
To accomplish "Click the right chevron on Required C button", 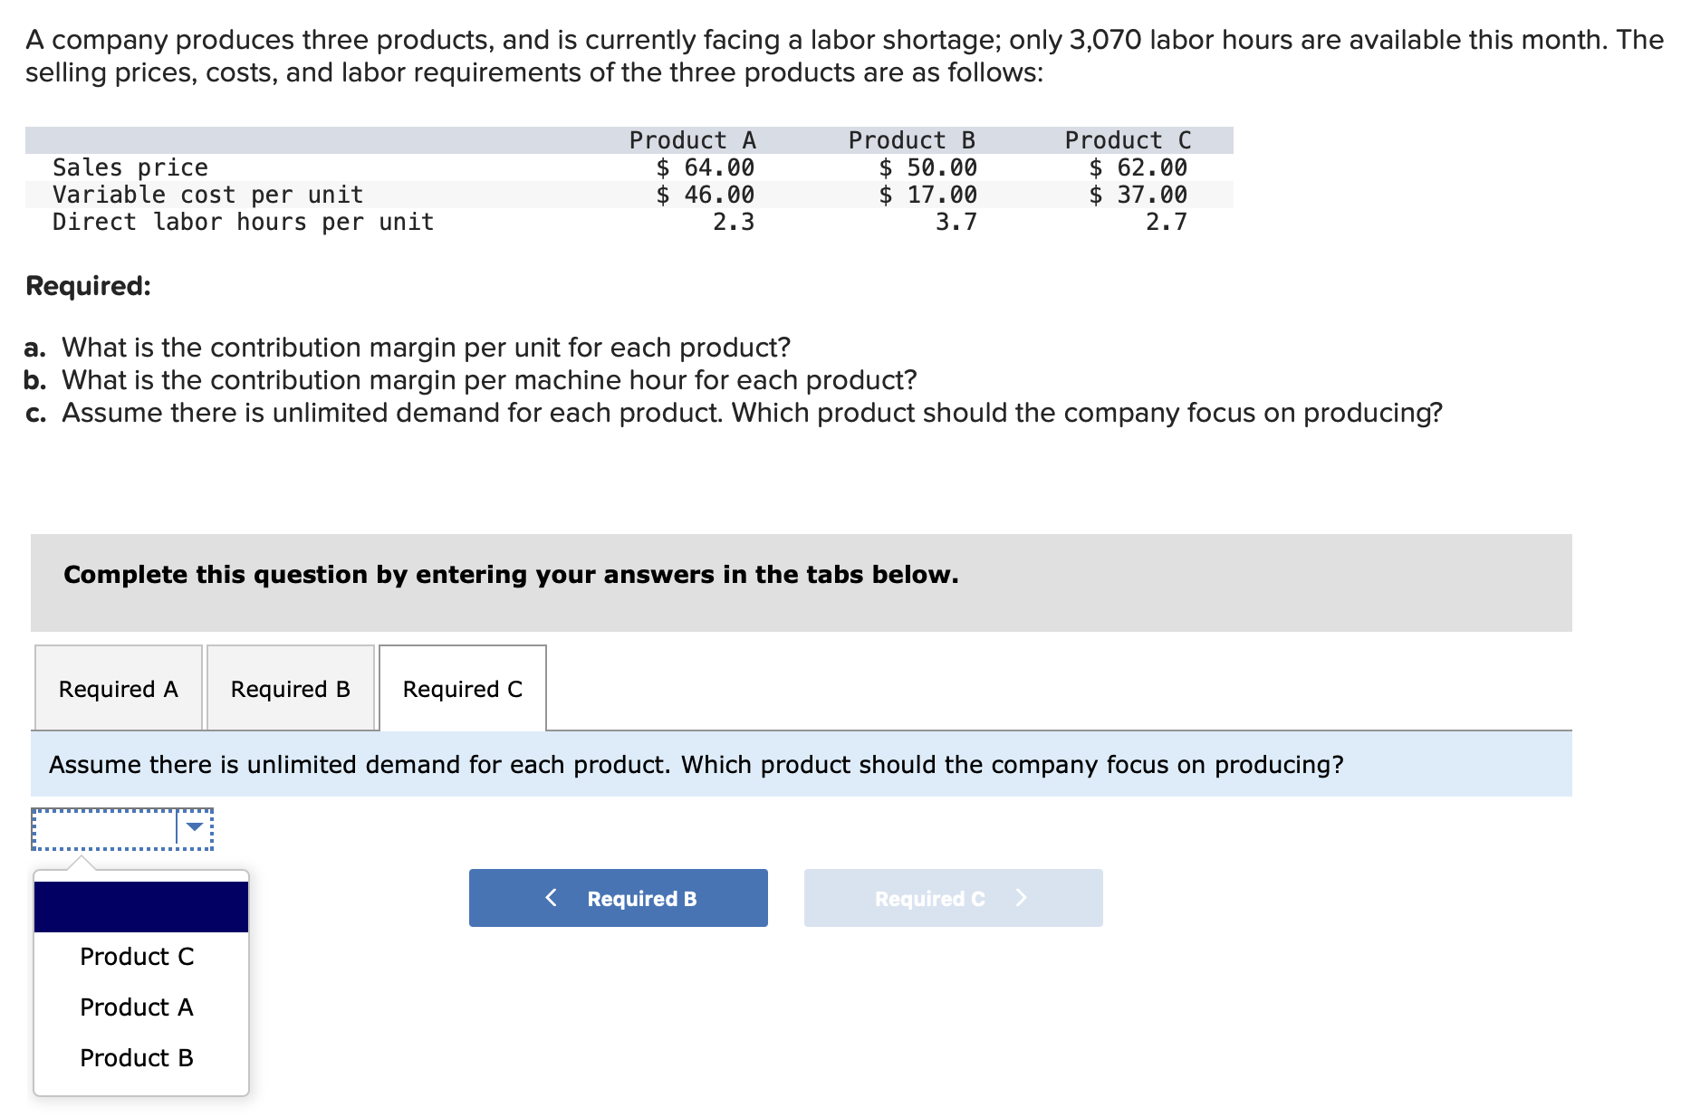I will click(x=1021, y=898).
